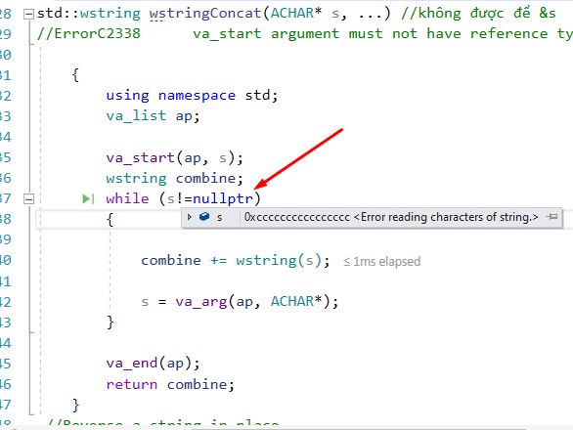Collapse the while loop outline block
Image resolution: width=573 pixels, height=430 pixels.
[x=28, y=199]
